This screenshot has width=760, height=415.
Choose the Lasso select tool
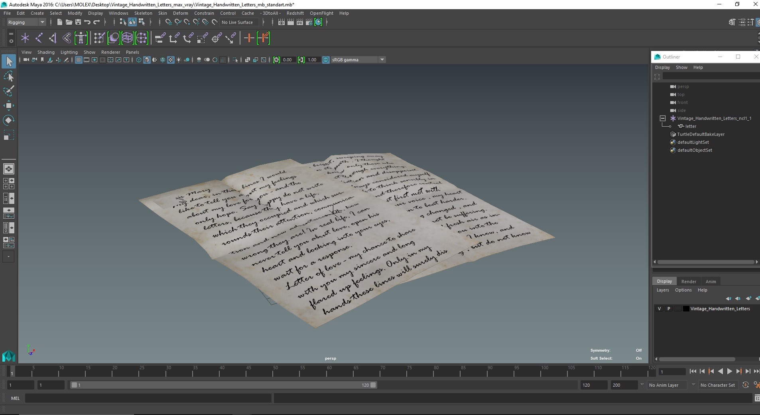(x=9, y=76)
